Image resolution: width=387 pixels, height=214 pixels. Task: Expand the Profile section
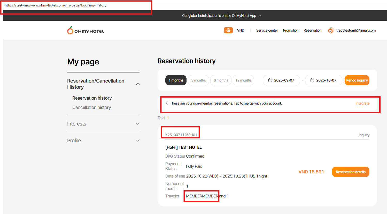[x=138, y=141]
